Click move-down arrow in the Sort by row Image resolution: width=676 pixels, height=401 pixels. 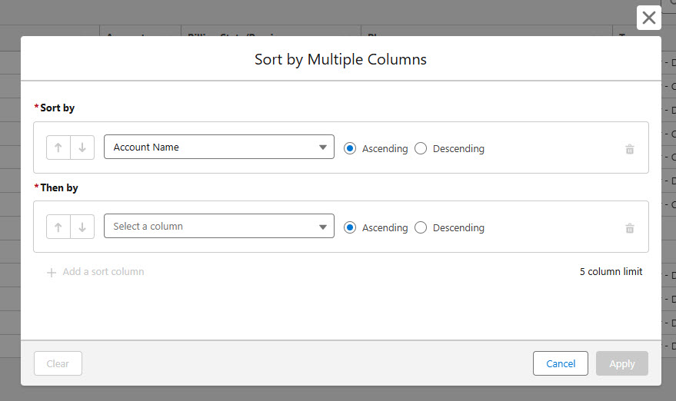click(x=82, y=147)
